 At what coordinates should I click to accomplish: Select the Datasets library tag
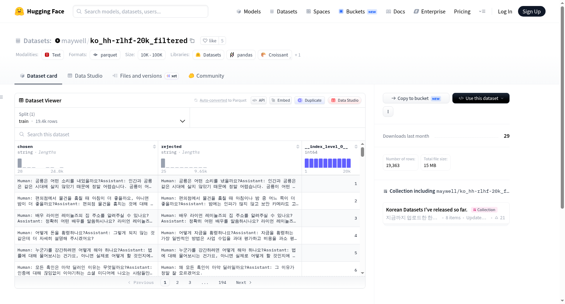[208, 55]
